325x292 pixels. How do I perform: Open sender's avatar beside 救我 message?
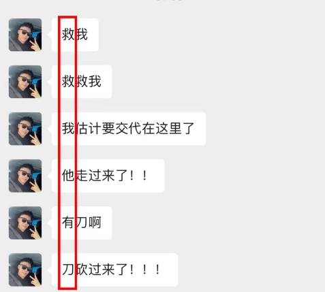(x=25, y=35)
